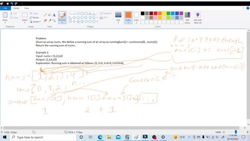Undo the last action
Screen dimensions: 250x141
(x=12, y=4)
